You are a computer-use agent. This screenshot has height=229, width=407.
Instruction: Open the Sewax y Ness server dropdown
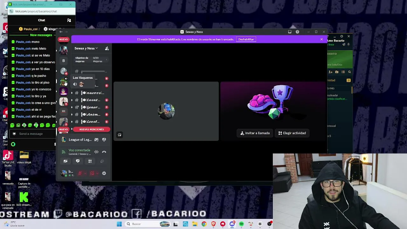pyautogui.click(x=86, y=48)
